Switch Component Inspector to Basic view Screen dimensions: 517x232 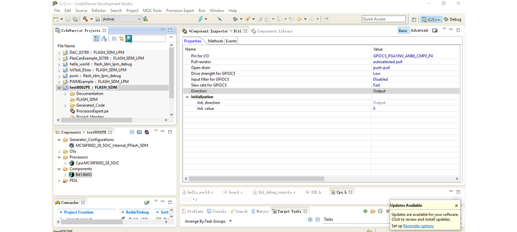click(x=403, y=31)
